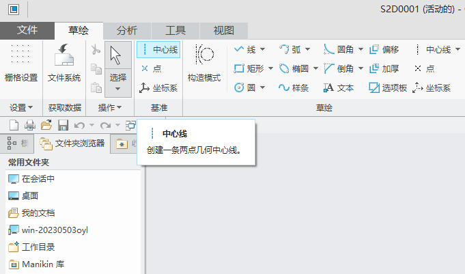
Task: Switch to the View (视图) ribbon tab
Action: (224, 31)
